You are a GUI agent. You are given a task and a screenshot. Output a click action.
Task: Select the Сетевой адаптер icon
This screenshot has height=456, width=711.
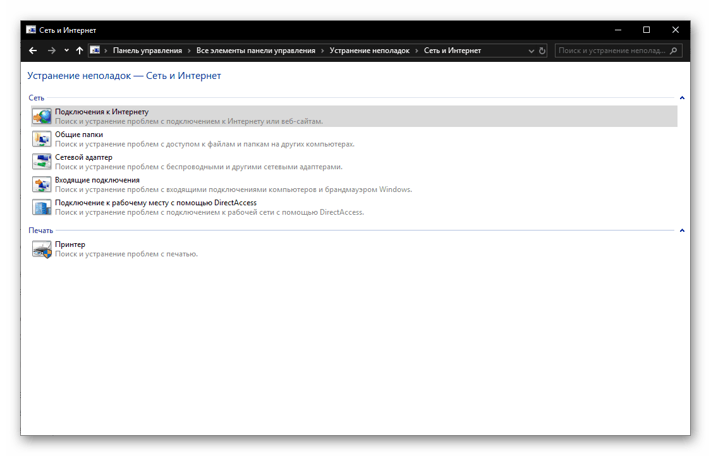point(42,162)
